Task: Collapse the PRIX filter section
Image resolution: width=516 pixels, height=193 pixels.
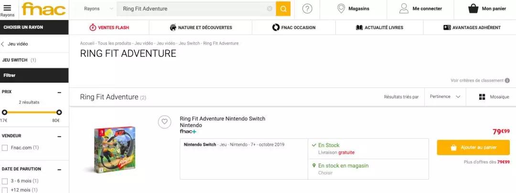Action: [x=59, y=92]
